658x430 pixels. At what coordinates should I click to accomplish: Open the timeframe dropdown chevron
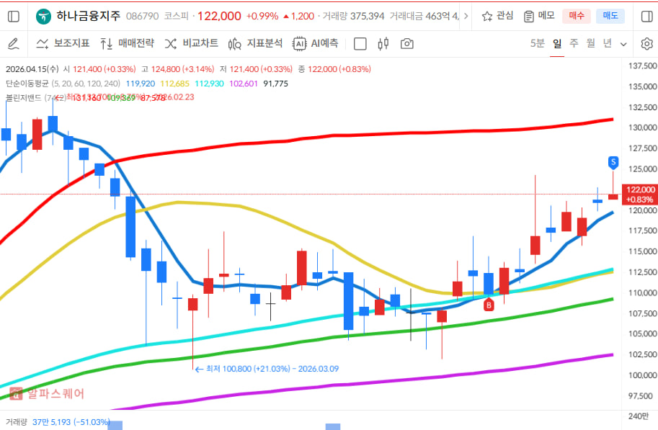pyautogui.click(x=624, y=43)
